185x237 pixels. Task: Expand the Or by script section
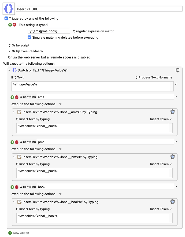20,45
